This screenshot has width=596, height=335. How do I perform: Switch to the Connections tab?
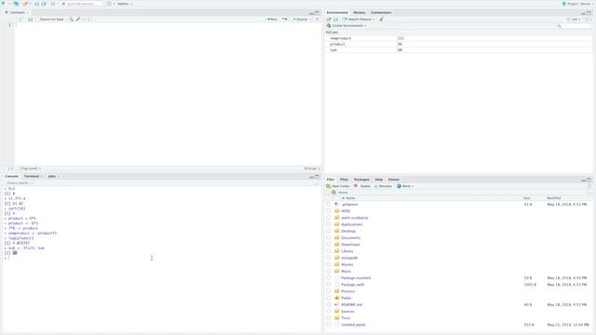pos(381,12)
